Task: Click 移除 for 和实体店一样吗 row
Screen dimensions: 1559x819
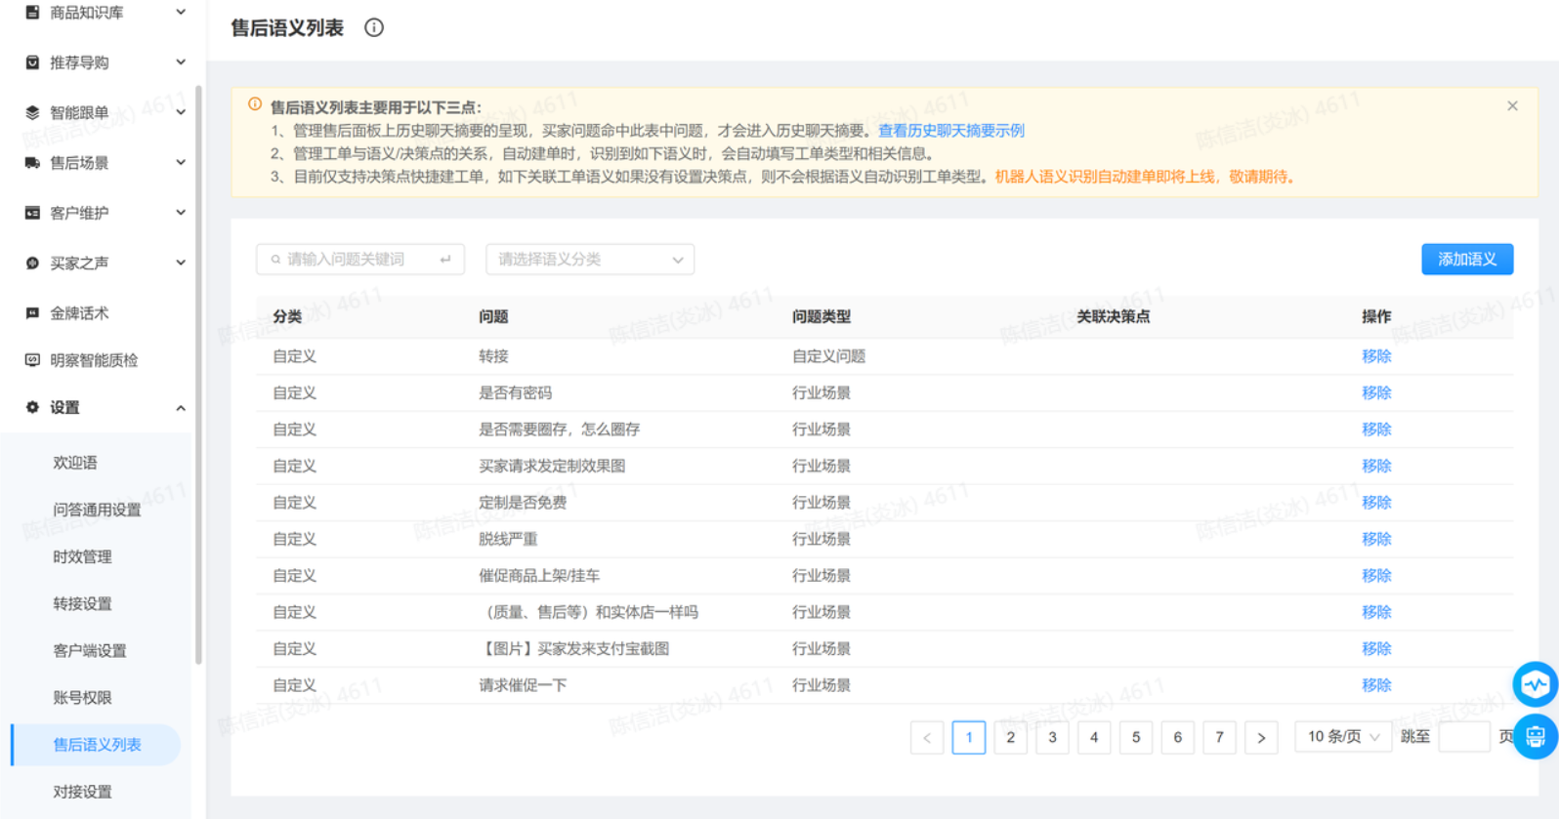Action: (x=1376, y=612)
